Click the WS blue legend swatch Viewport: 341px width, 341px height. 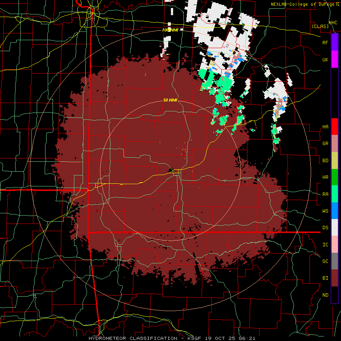pyautogui.click(x=335, y=211)
